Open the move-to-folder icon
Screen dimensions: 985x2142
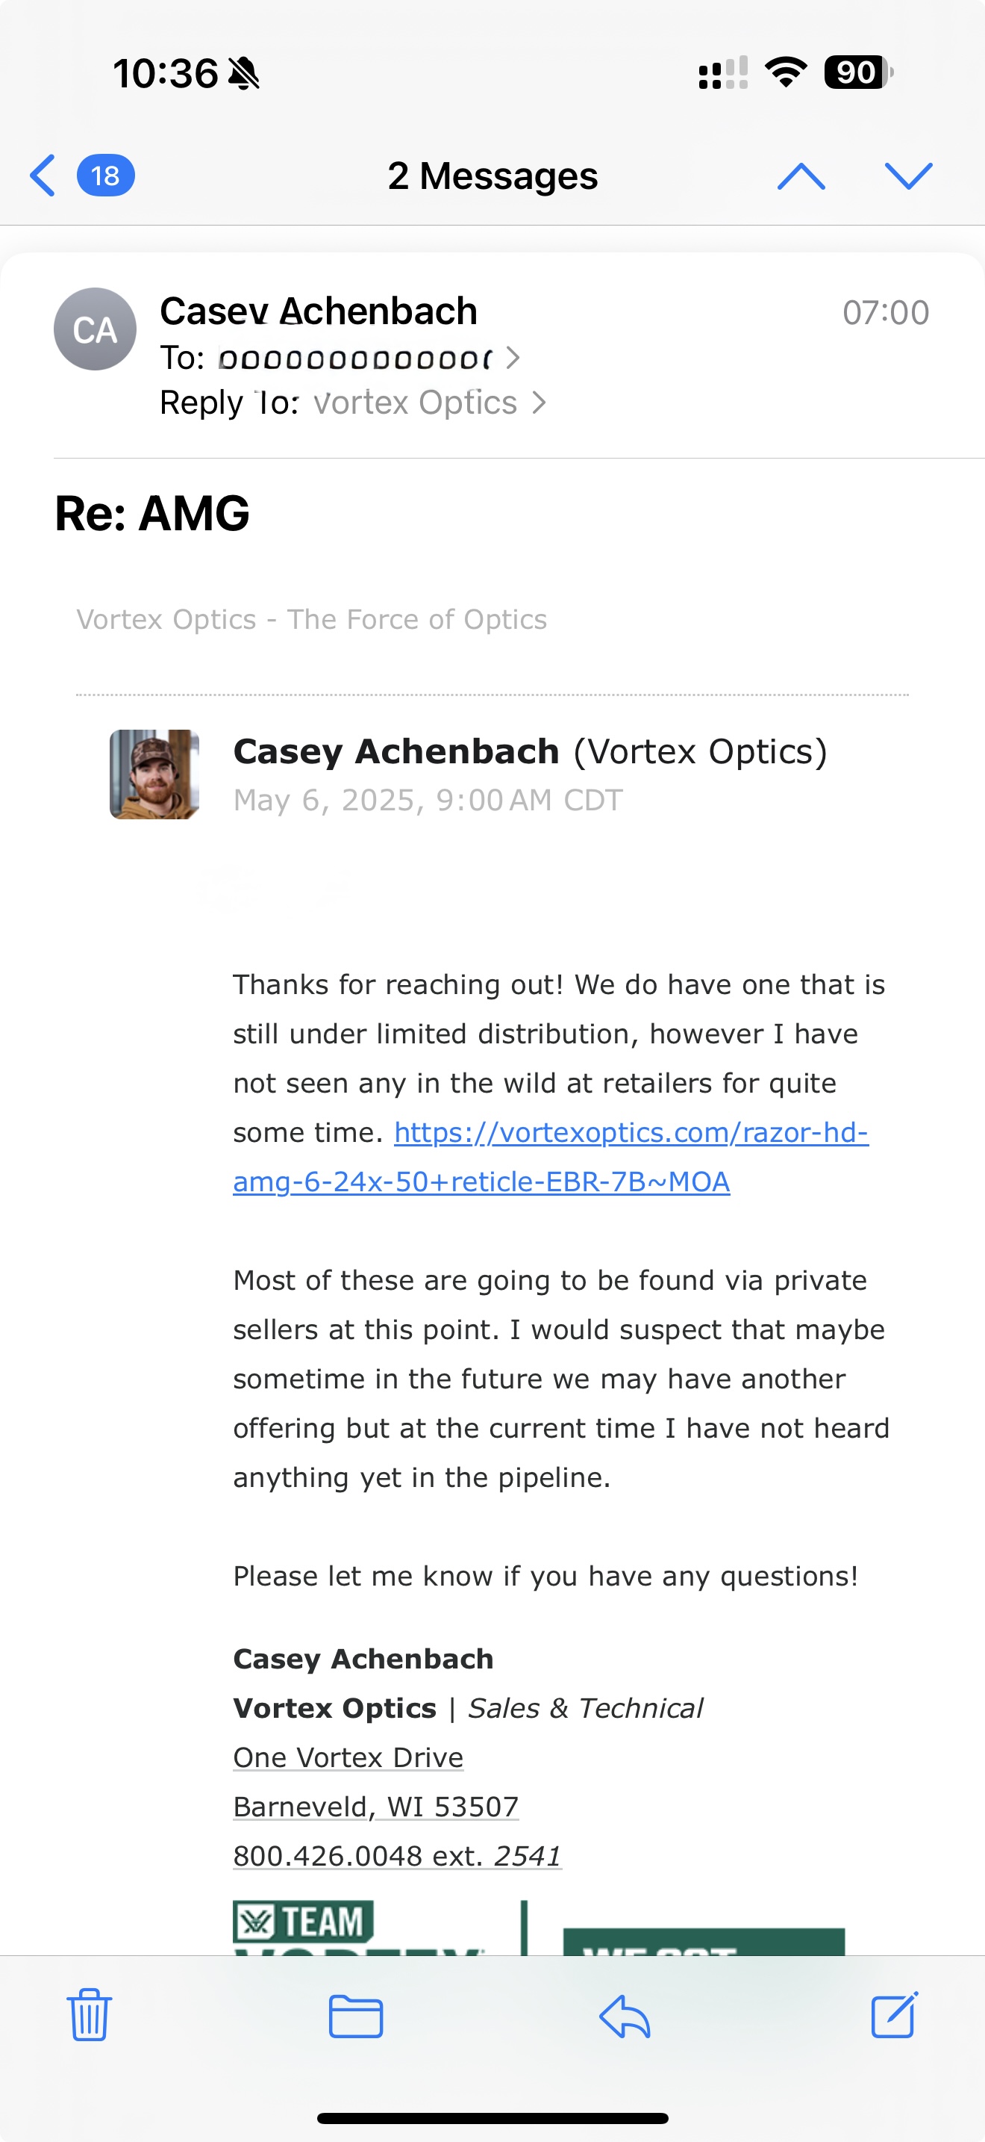(355, 2017)
